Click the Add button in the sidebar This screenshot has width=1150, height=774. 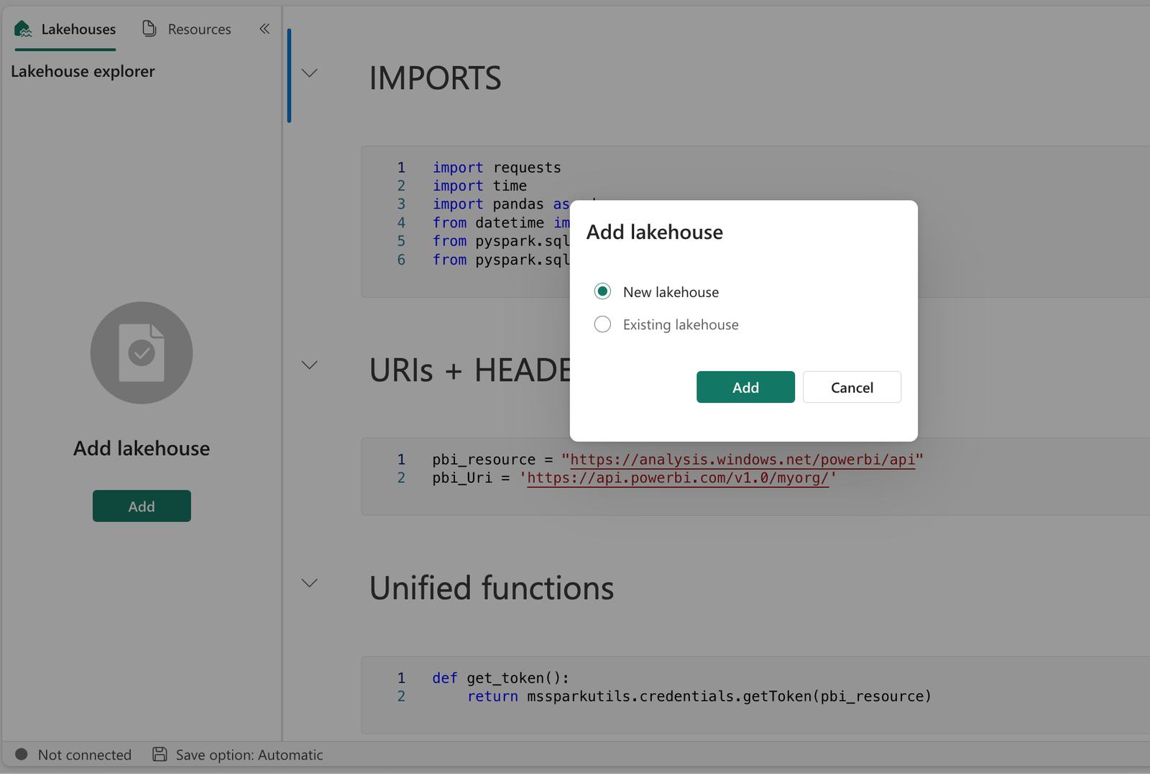[142, 506]
